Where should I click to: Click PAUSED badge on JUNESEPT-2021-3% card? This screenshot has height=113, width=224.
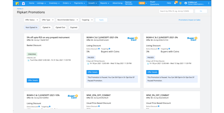(151, 58)
